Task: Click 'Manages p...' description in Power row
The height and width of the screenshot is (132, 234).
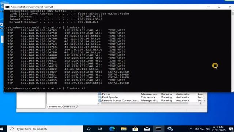Action: 149,94
